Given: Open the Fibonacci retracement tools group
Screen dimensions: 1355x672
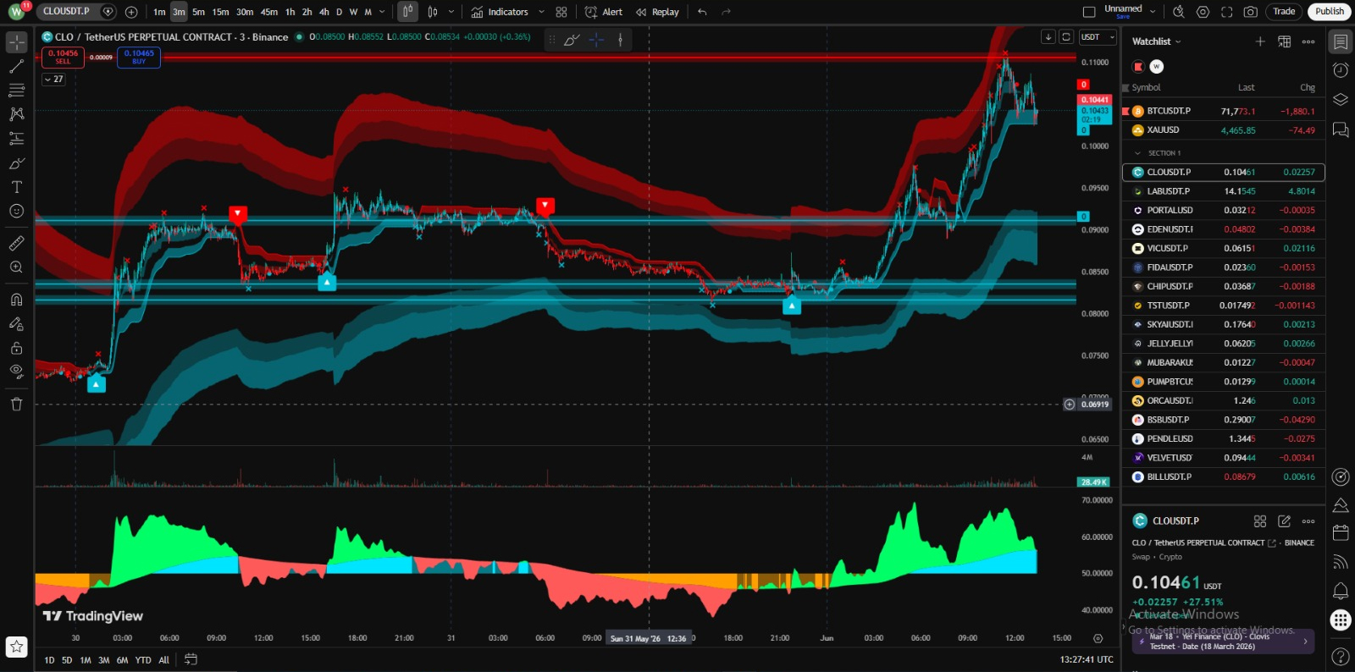Looking at the screenshot, I should click(x=16, y=90).
